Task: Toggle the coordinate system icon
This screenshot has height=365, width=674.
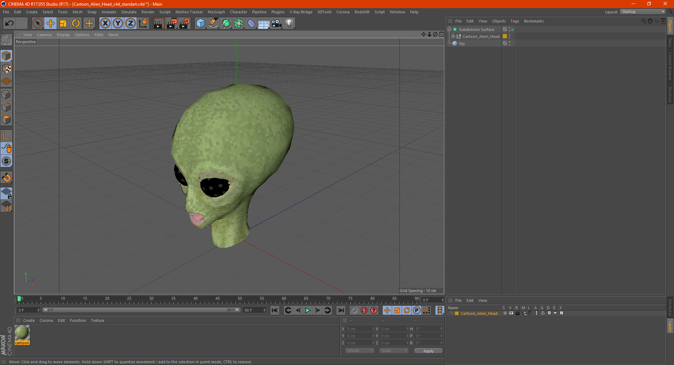Action: pos(143,24)
